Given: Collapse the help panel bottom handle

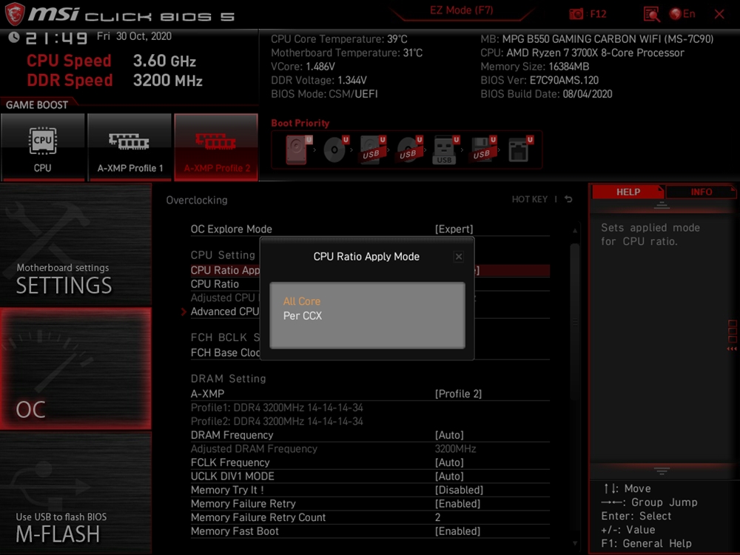Looking at the screenshot, I should coord(661,471).
